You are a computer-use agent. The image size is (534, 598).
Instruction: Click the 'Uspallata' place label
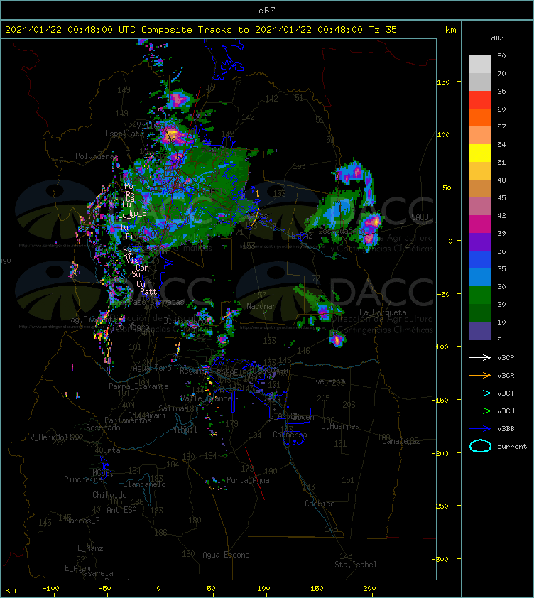(123, 134)
